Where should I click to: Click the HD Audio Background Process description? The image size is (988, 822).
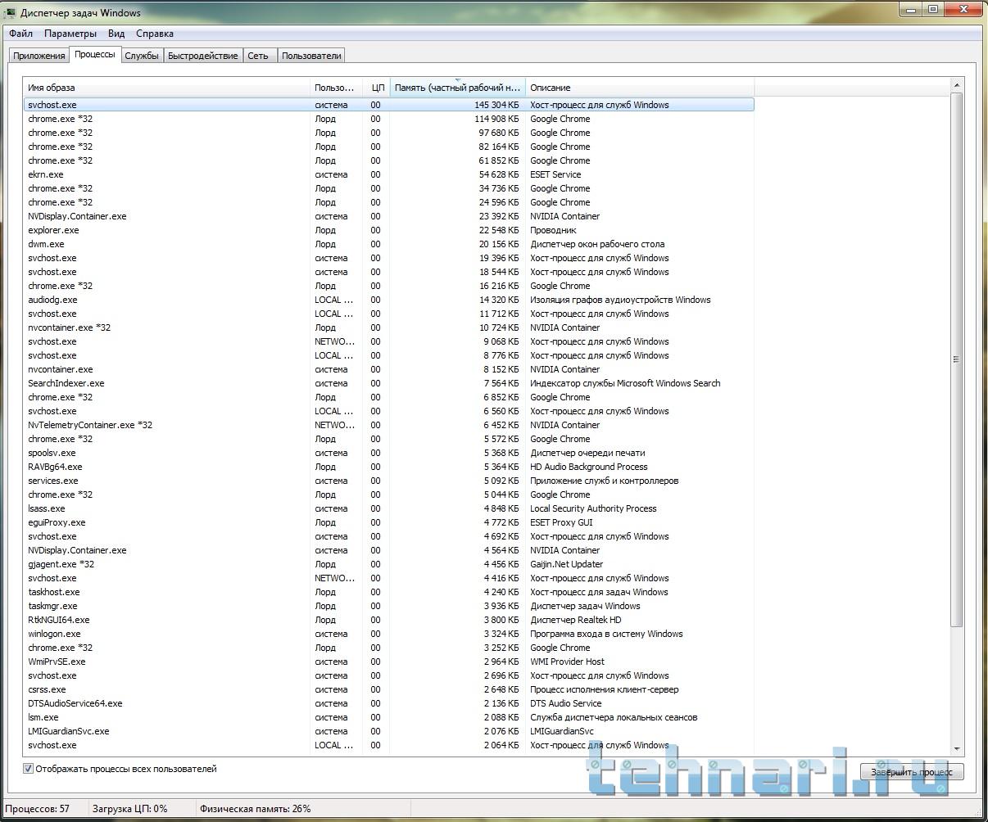(x=588, y=467)
